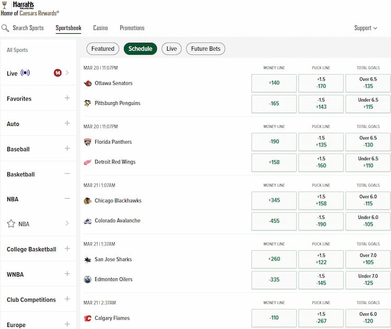Bet San Jose Sharks puck line +1.5 +122
Viewport: 391px width, 329px height.
tap(321, 259)
